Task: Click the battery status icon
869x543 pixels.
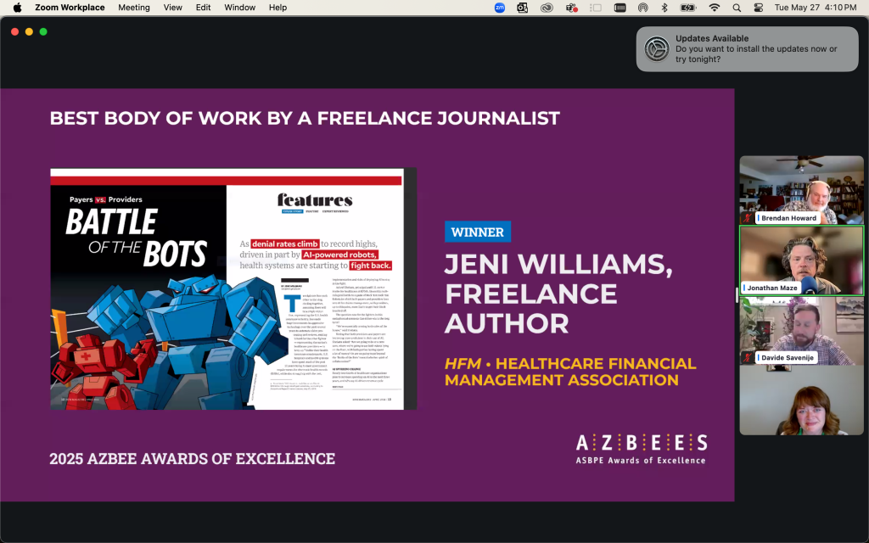Action: tap(689, 8)
